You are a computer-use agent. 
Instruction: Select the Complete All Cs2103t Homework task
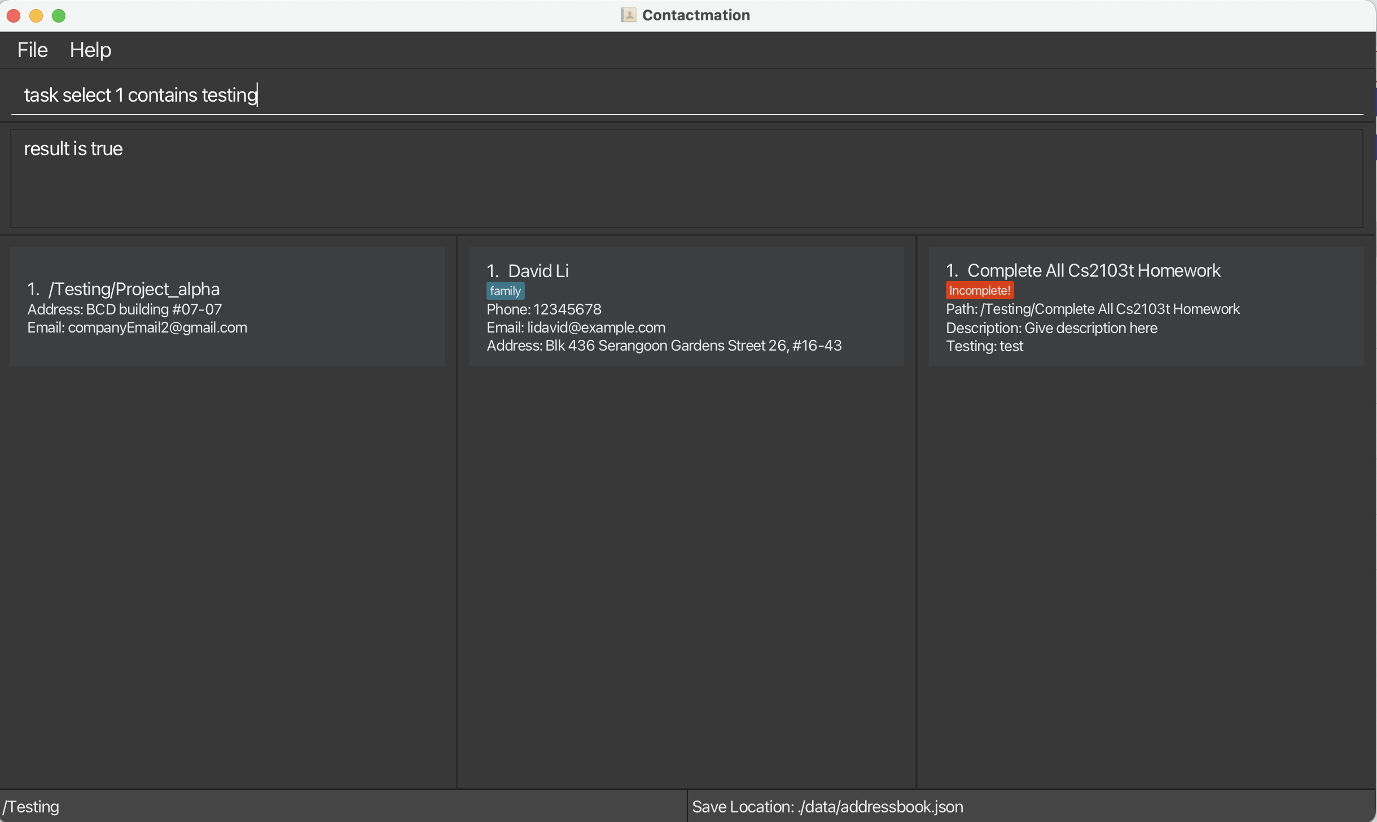pyautogui.click(x=1146, y=307)
